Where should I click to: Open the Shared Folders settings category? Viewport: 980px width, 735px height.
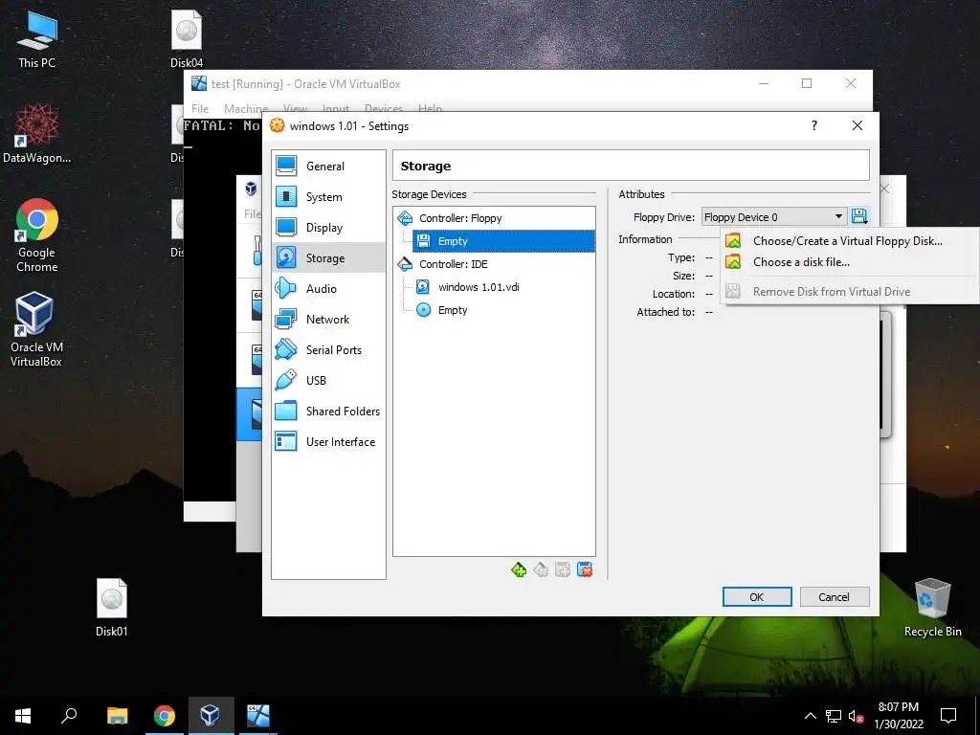(x=328, y=412)
